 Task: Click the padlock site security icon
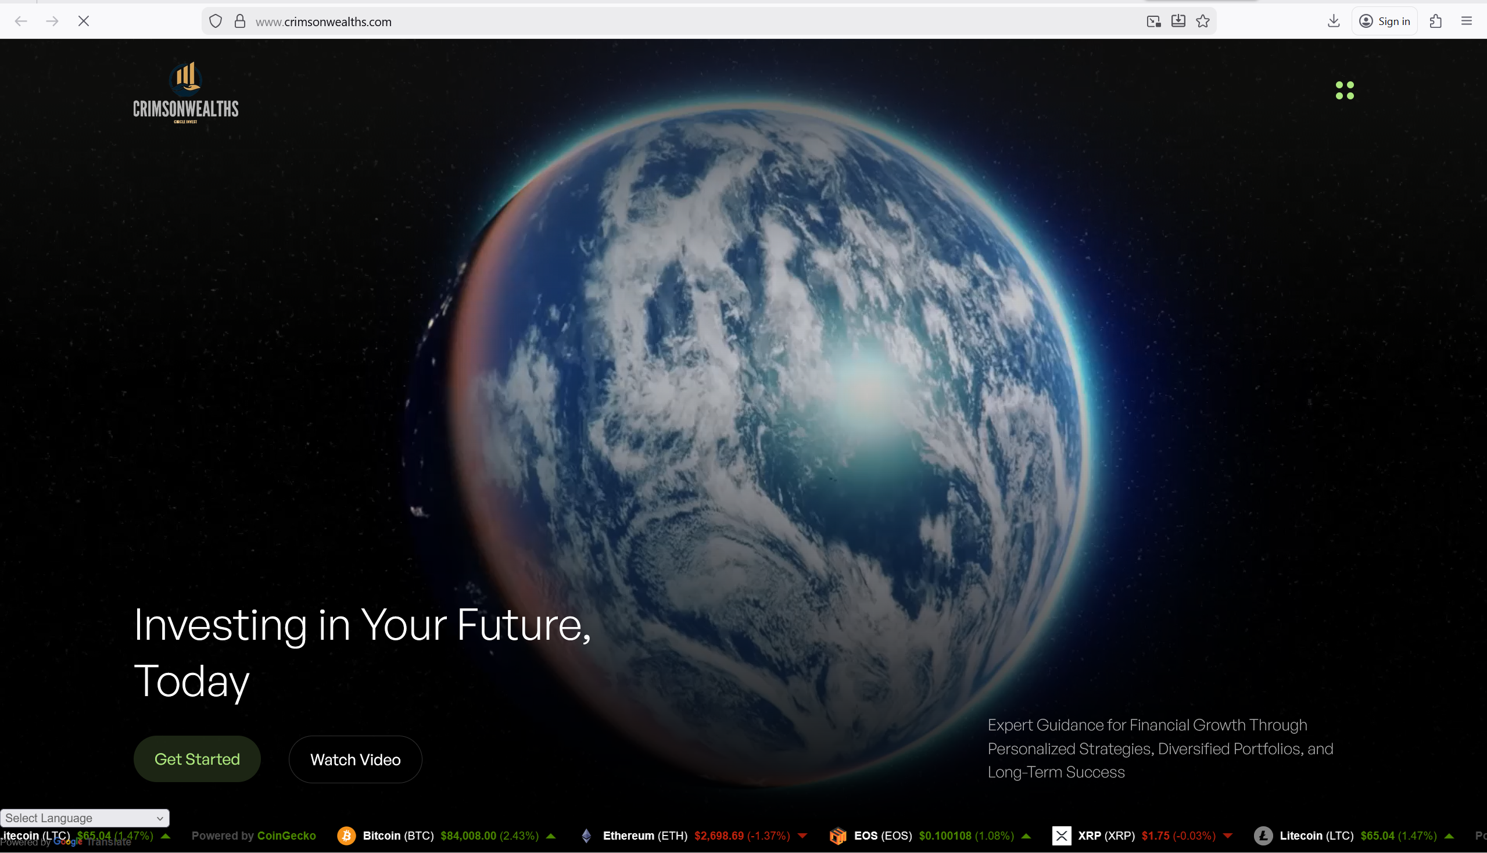click(x=239, y=21)
